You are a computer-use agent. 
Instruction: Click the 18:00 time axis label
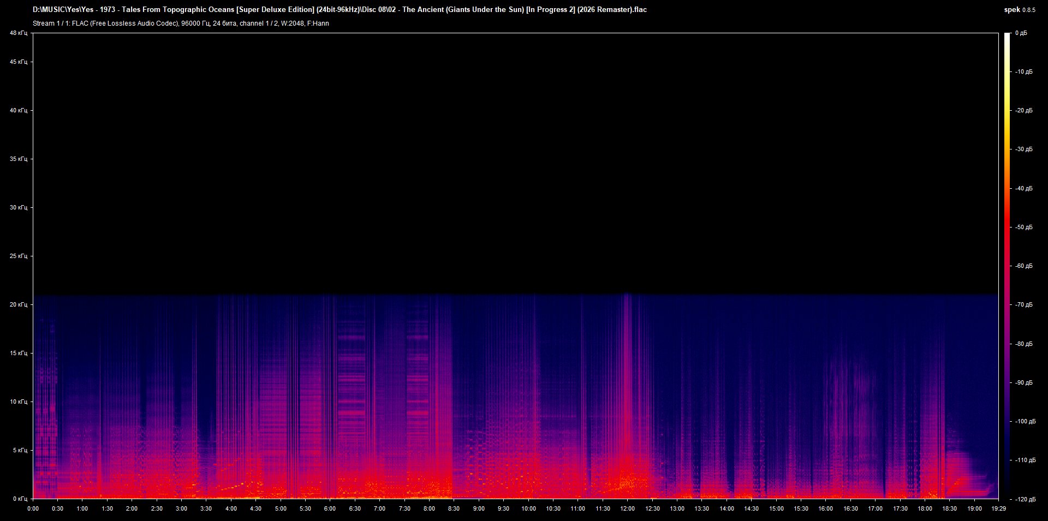(925, 508)
